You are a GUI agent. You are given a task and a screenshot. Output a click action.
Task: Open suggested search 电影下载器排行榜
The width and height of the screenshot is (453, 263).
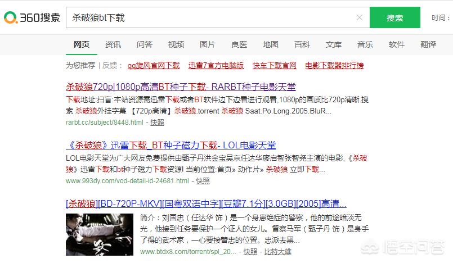334,65
